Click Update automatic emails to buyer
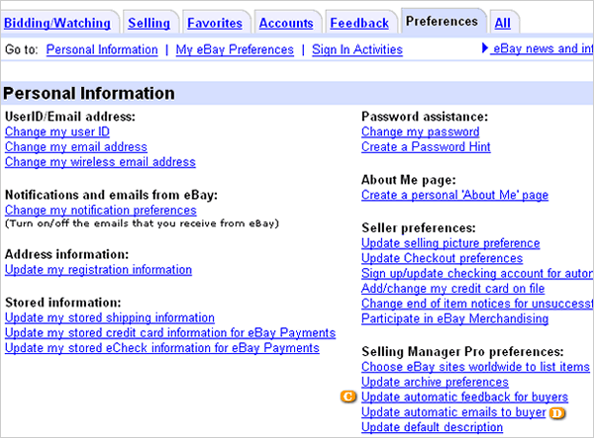 pos(453,412)
